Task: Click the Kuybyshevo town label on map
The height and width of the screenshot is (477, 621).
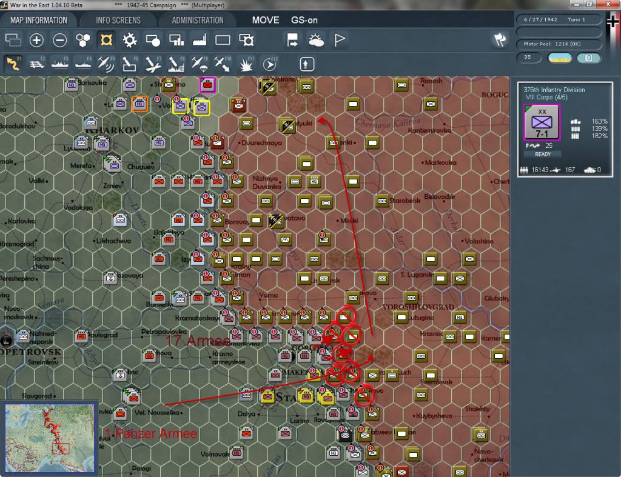Action: coord(434,416)
